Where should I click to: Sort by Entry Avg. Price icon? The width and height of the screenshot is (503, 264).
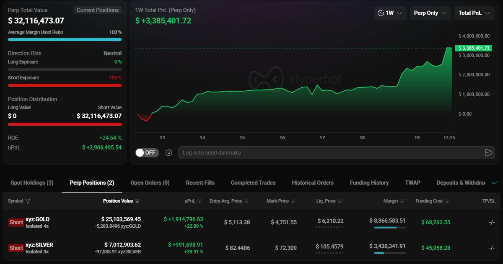246,201
